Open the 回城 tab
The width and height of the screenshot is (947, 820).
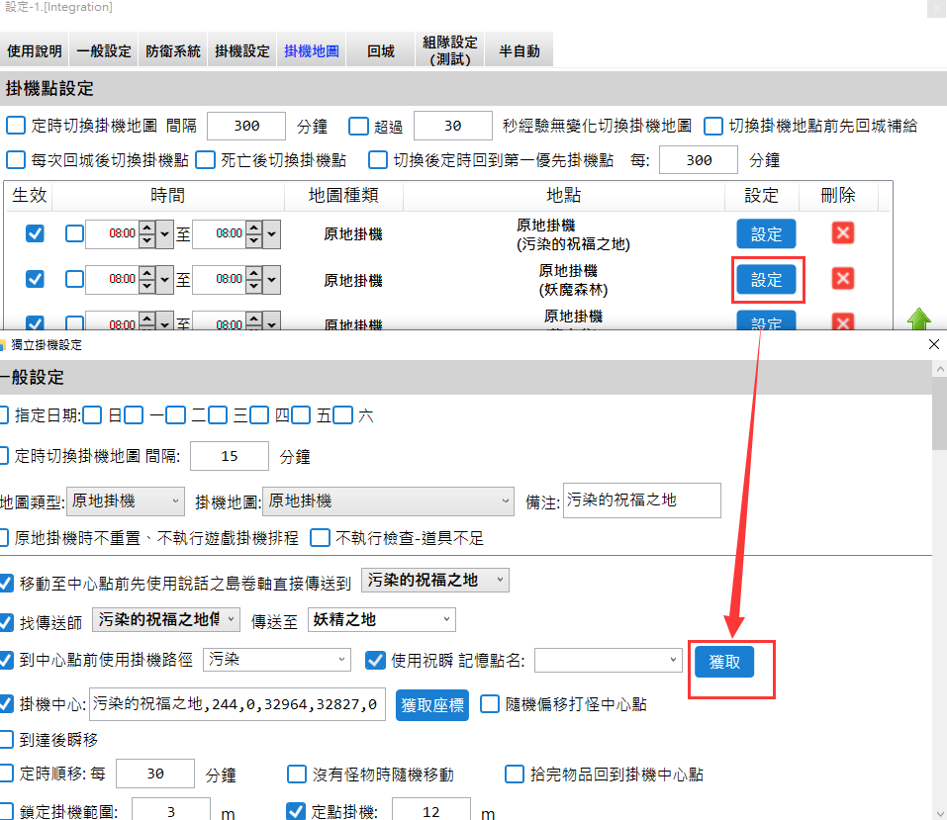point(380,51)
